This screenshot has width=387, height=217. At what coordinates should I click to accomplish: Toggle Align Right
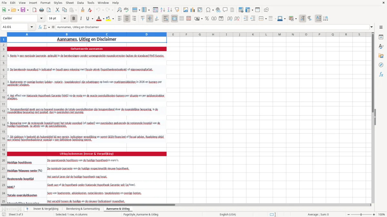134,19
